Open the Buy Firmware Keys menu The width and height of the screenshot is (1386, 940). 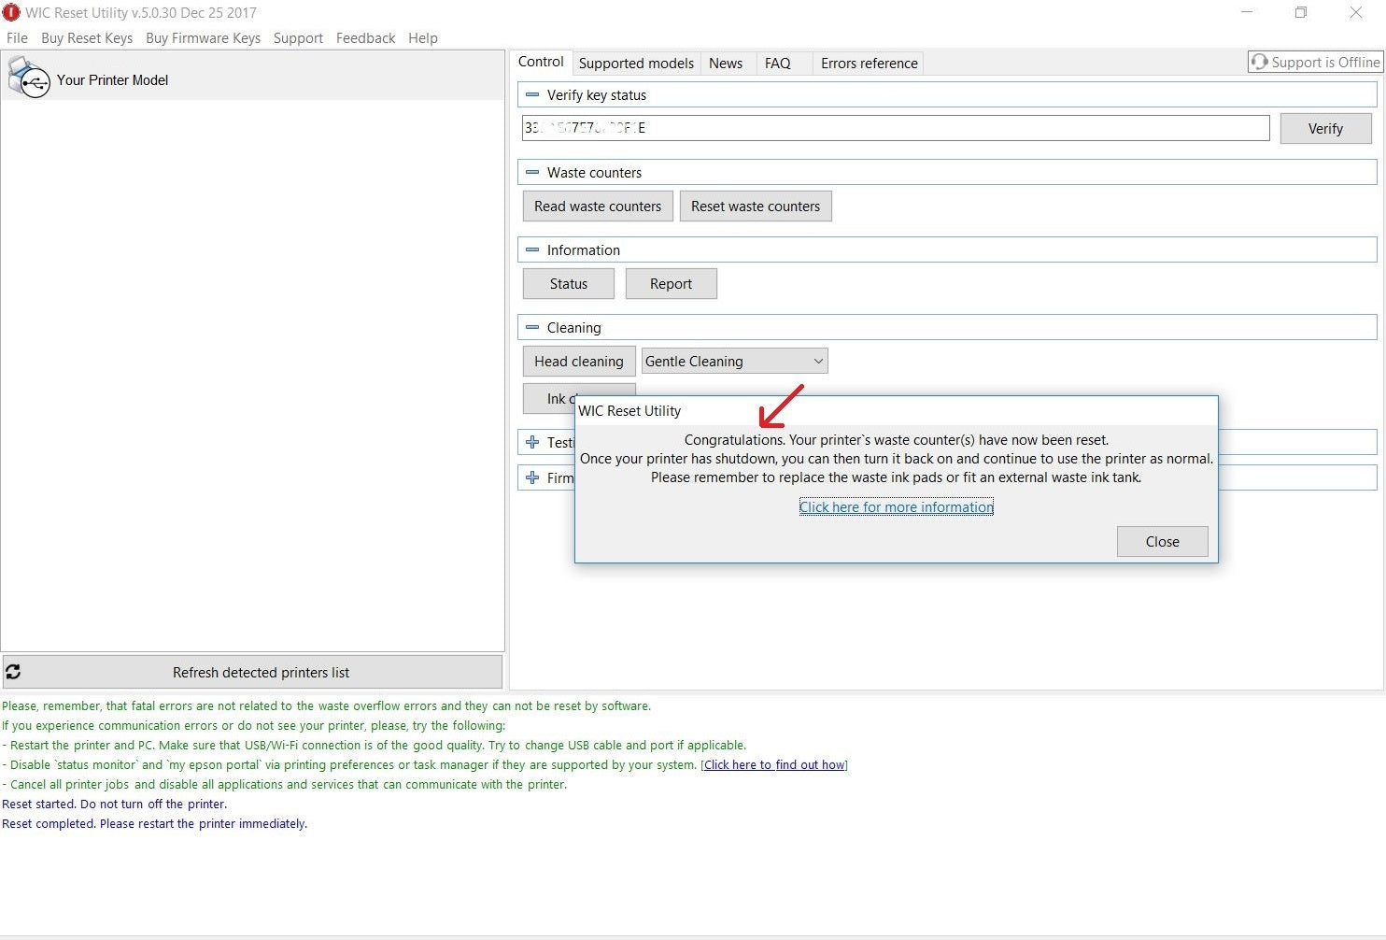203,38
